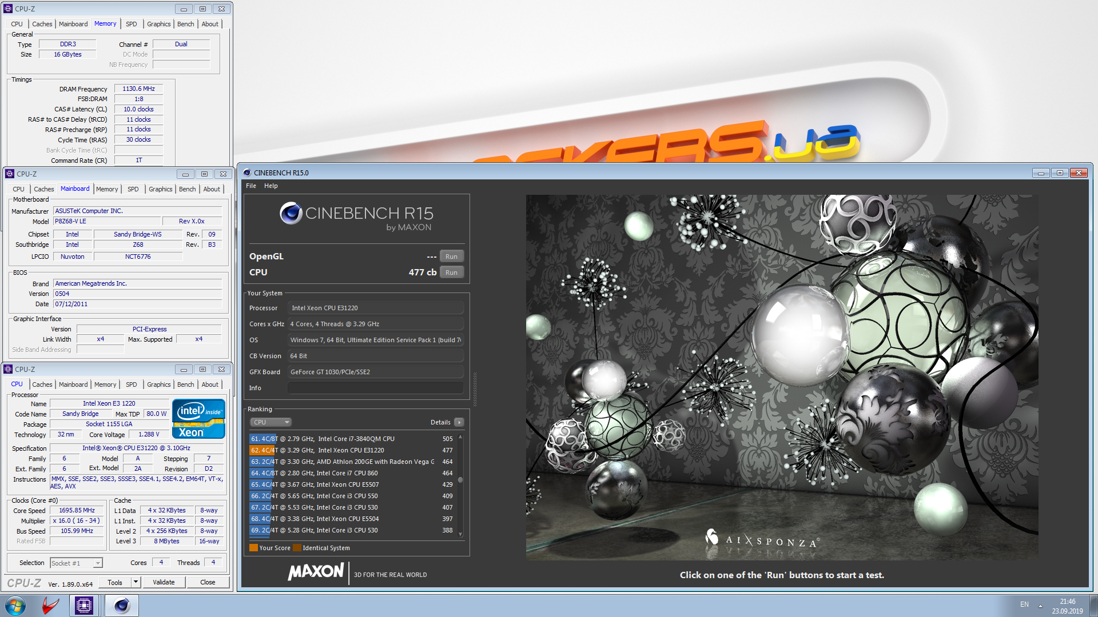Switch to Cinebench taskbar icon

[121, 606]
